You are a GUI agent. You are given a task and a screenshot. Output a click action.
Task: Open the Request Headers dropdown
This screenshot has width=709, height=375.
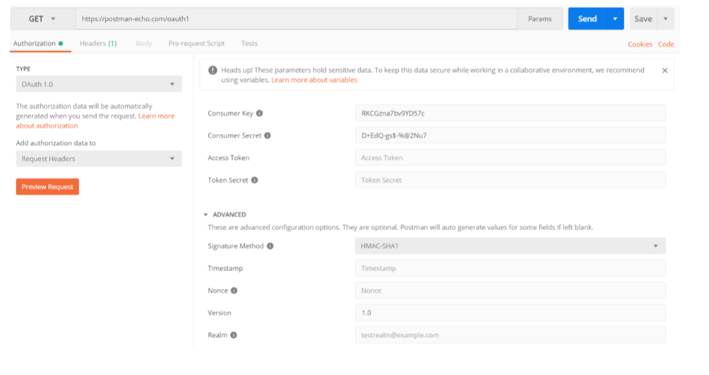(99, 159)
